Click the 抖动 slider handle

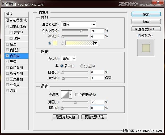point(62,108)
